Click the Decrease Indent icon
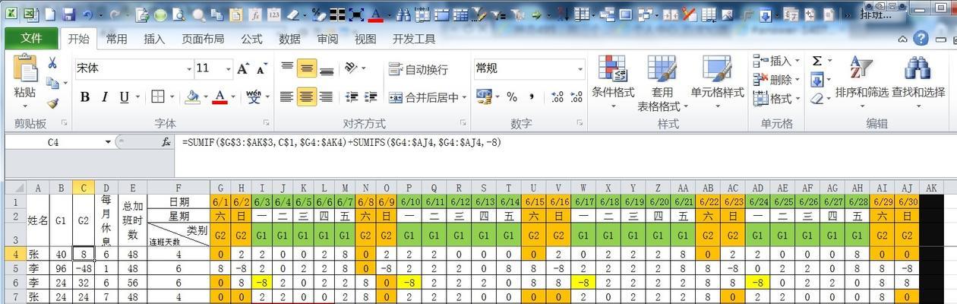 pyautogui.click(x=352, y=97)
